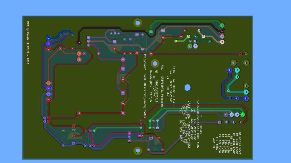Screen dimensions: 291x163
Task: Click the pink round pad in top-right connector
Action: [222, 37]
